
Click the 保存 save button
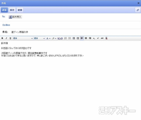(x=12, y=10)
